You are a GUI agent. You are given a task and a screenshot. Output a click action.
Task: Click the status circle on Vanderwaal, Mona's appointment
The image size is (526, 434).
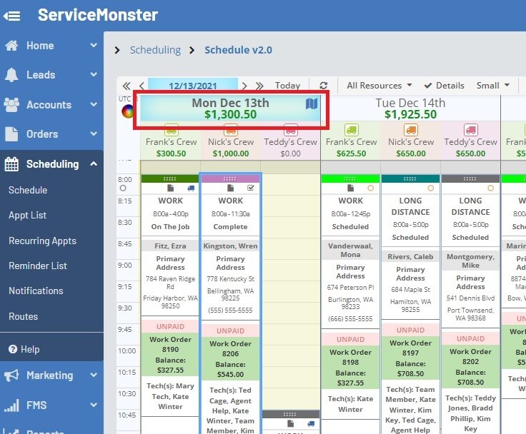coord(370,188)
